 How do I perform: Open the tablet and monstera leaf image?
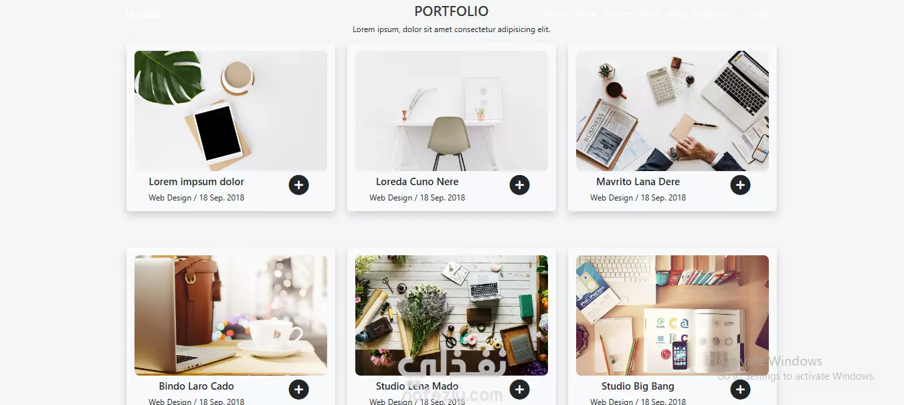(231, 111)
